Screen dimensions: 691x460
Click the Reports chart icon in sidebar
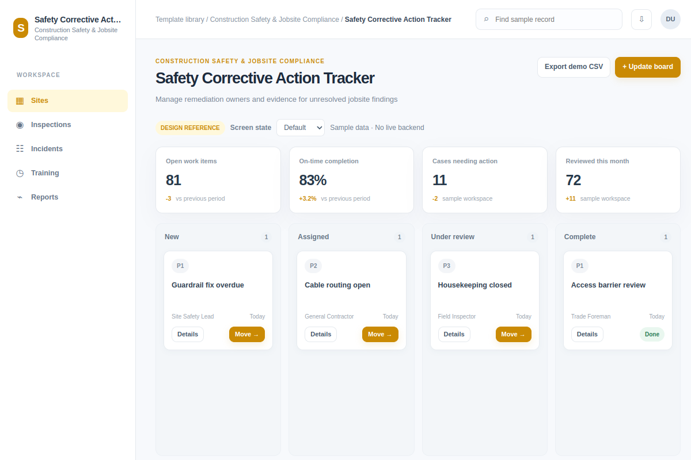(x=20, y=197)
